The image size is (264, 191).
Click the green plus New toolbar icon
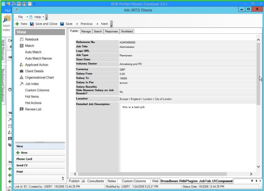(x=17, y=24)
